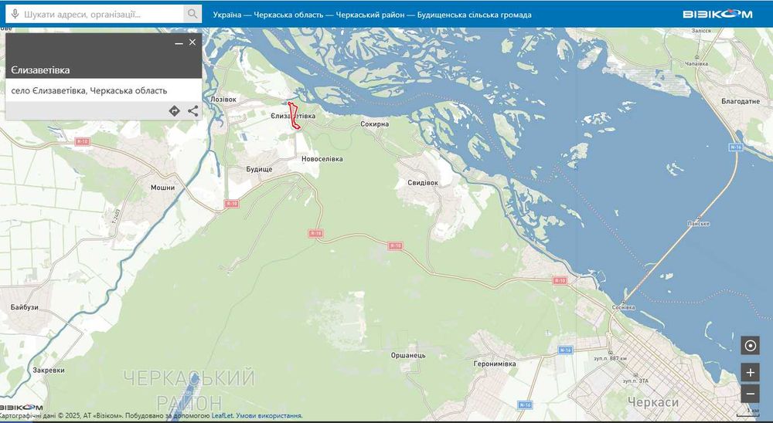Open the Leaflet attribution link

click(222, 415)
